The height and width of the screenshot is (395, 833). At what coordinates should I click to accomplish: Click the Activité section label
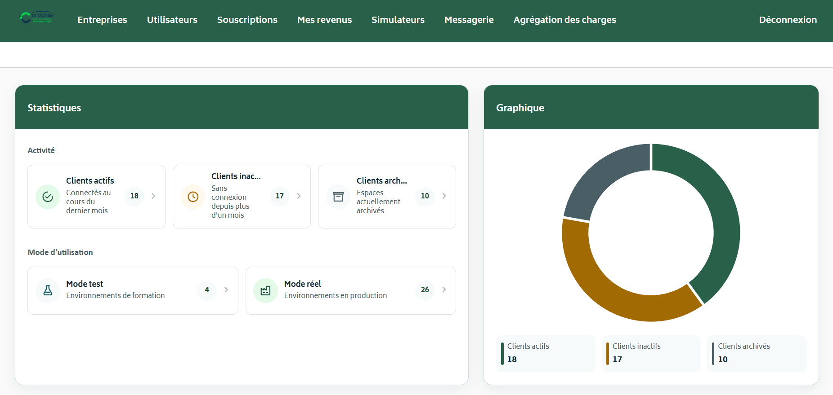click(41, 150)
